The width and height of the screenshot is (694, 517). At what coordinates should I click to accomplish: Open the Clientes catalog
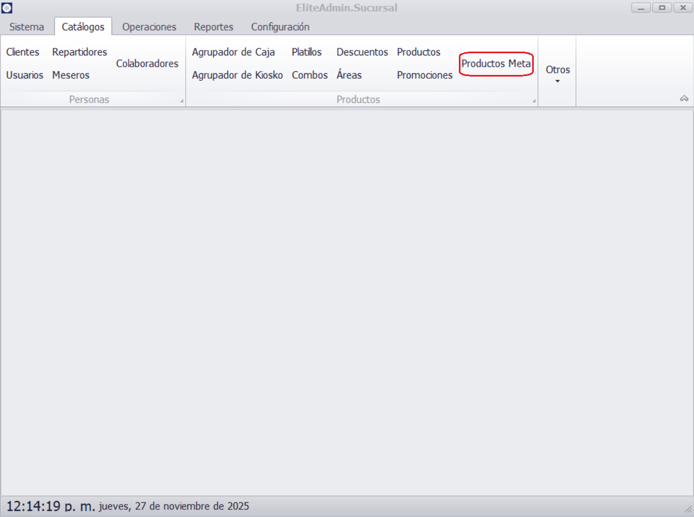pyautogui.click(x=23, y=52)
